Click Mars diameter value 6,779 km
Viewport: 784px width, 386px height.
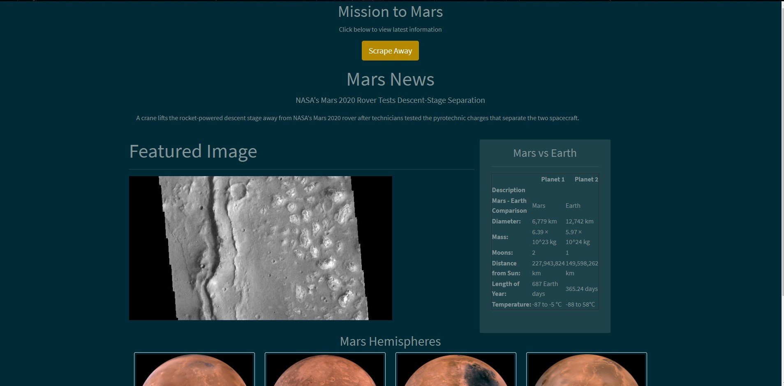point(544,221)
